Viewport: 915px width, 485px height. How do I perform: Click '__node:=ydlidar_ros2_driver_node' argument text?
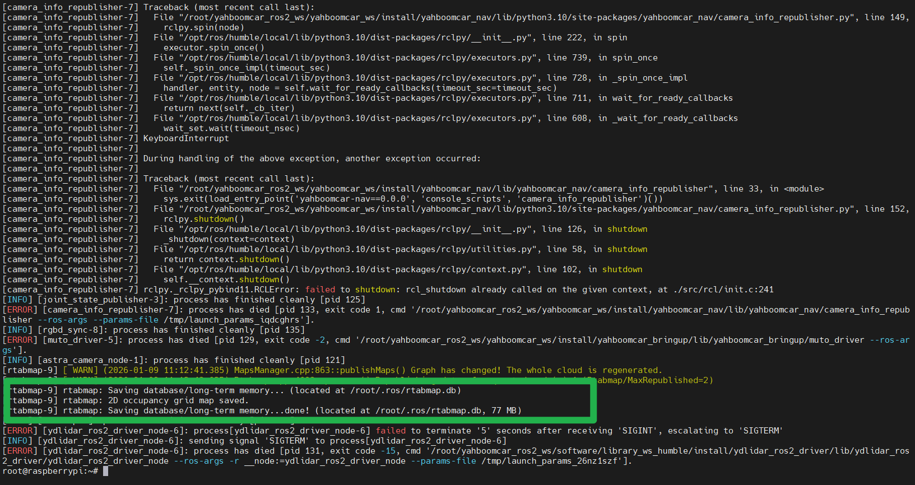point(324,461)
